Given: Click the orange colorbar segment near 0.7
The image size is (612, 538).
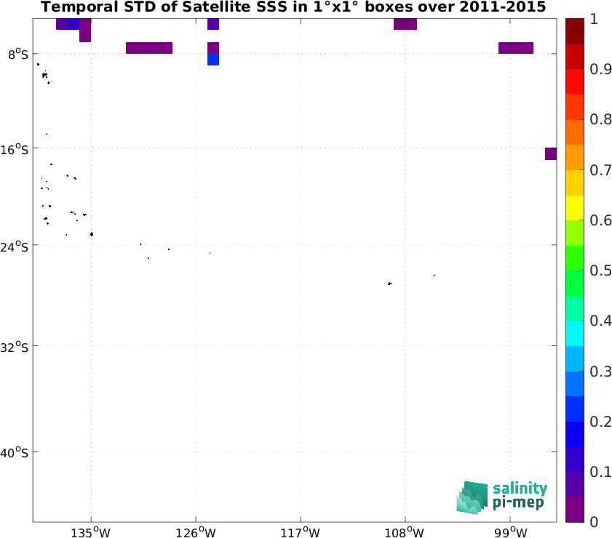Looking at the screenshot, I should click(575, 158).
